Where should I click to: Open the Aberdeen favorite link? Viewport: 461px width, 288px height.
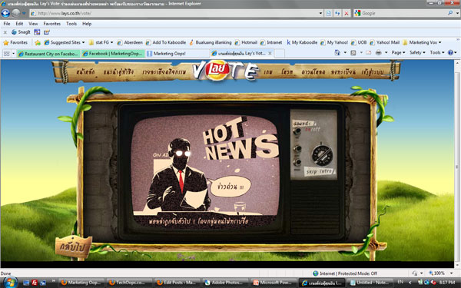click(130, 42)
